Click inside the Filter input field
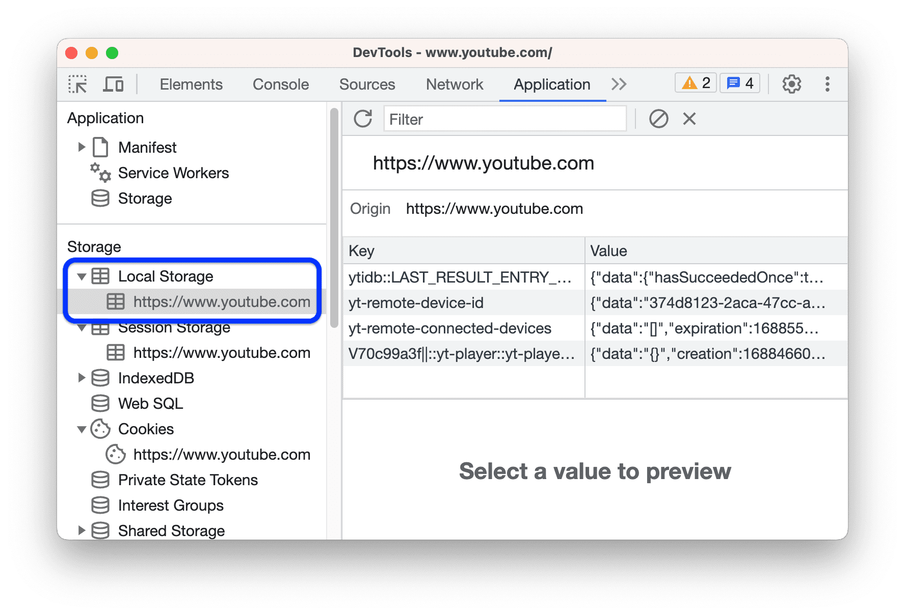Screen dimensions: 905x615 pyautogui.click(x=504, y=119)
